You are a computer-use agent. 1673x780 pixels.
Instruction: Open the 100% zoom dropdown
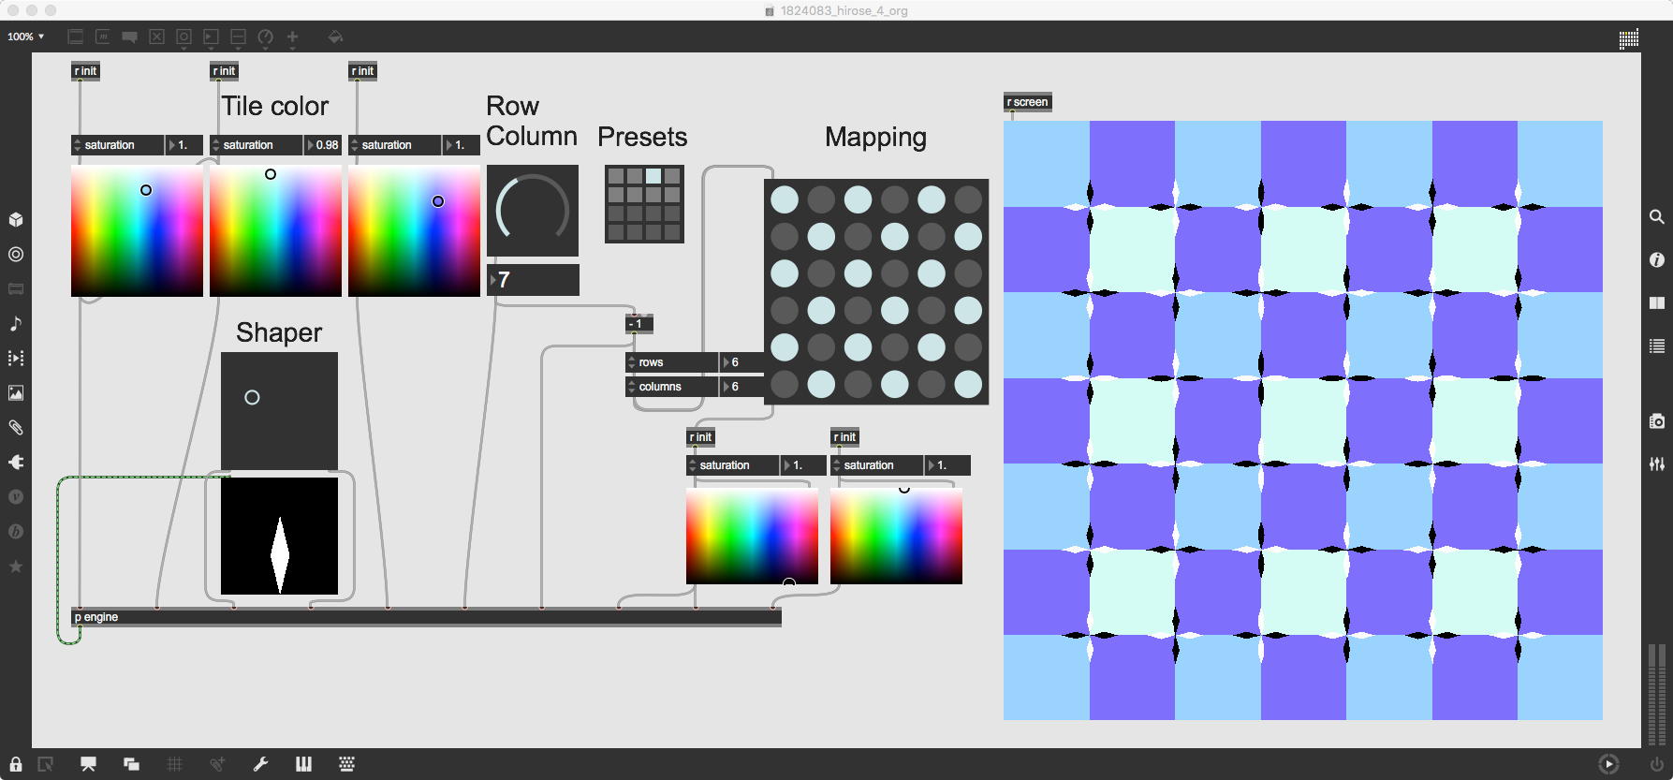point(25,37)
